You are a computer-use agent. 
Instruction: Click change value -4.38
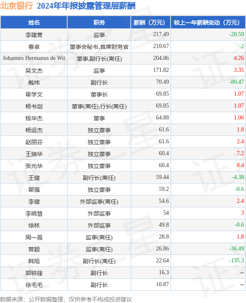(238, 177)
